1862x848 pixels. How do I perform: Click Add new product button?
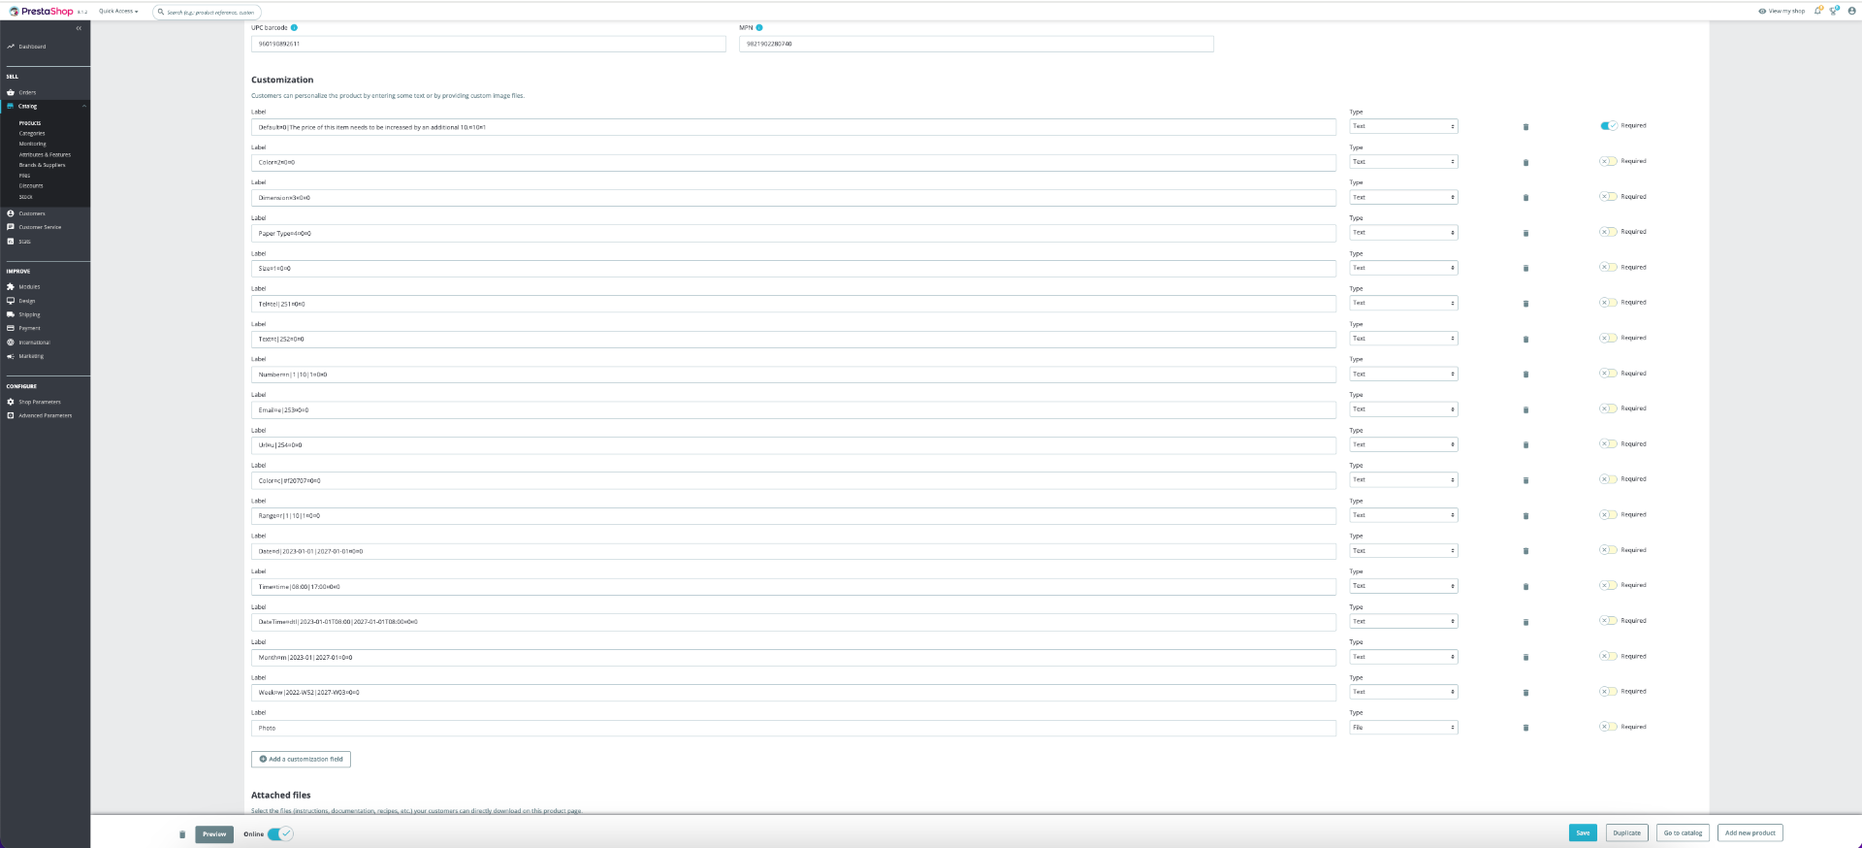[1750, 833]
